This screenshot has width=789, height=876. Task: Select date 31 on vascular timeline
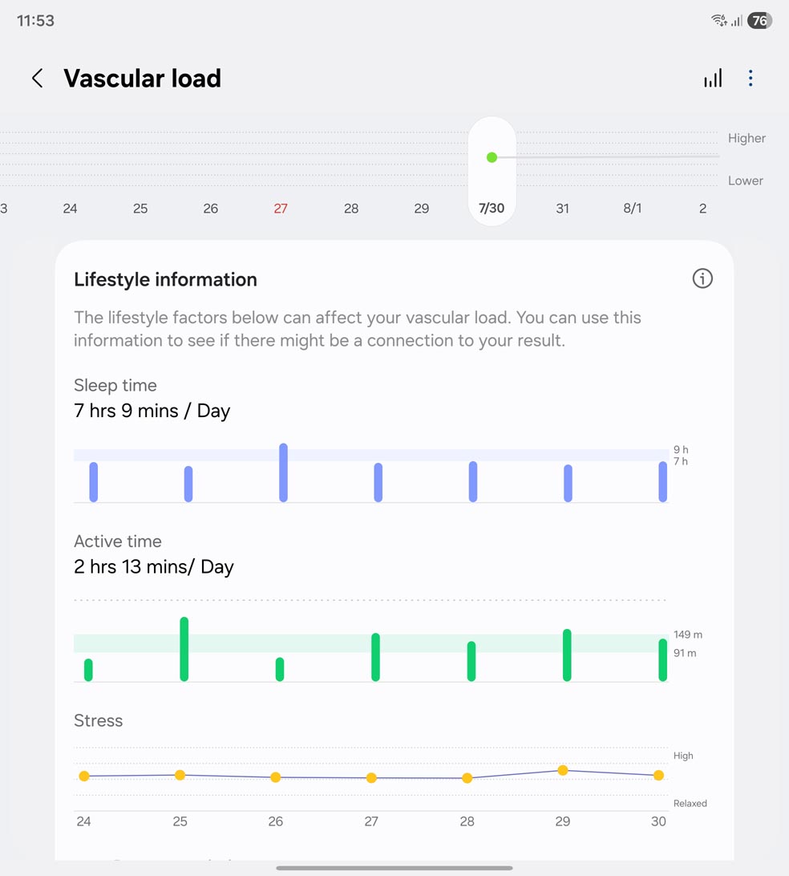tap(563, 209)
